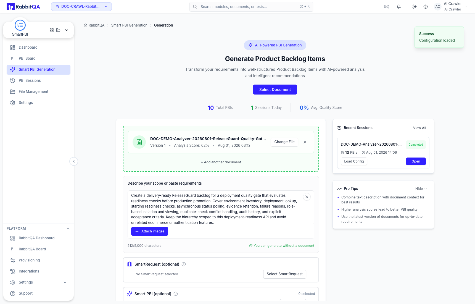Expand the platform Settings submenu chevron

pos(65,282)
